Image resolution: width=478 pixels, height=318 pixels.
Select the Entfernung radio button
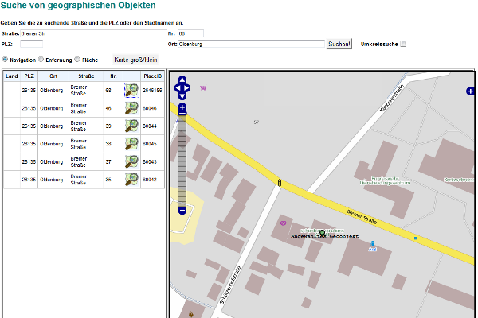[41, 60]
